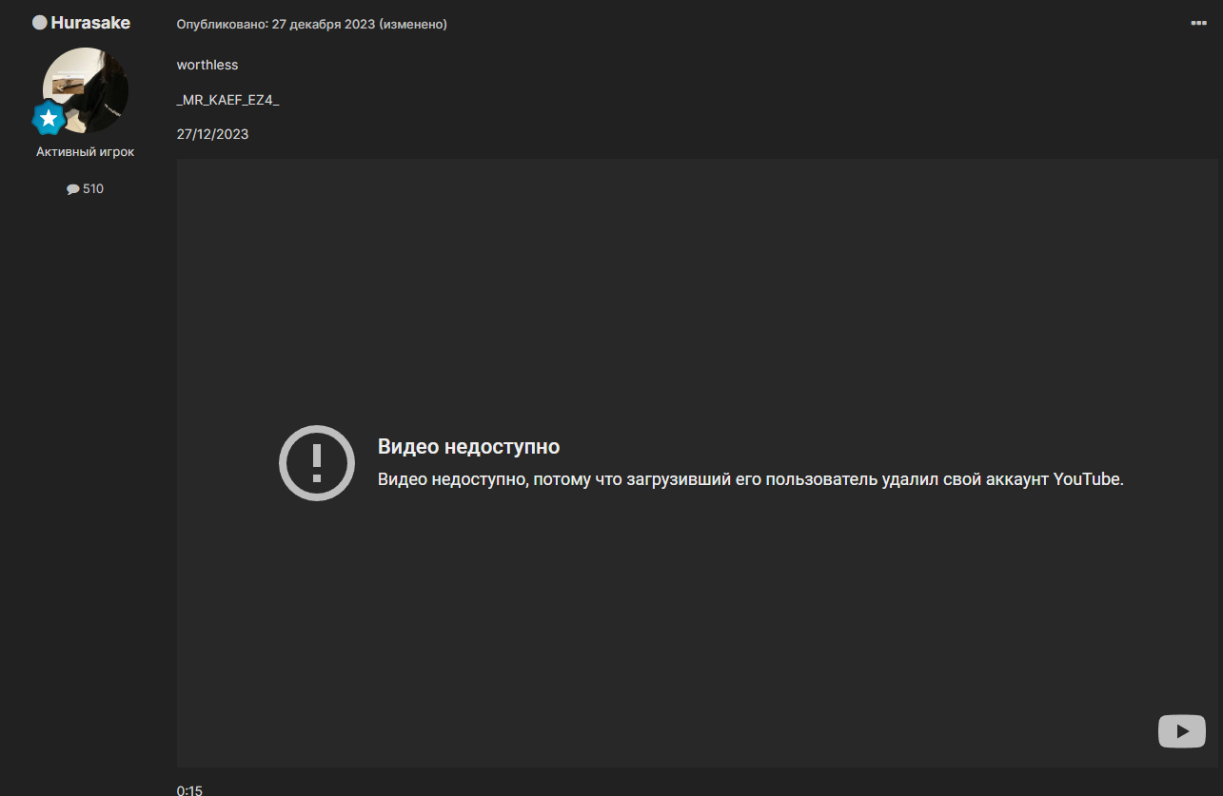Open the '27 декабря 2023' post date link
The image size is (1223, 796).
point(323,24)
